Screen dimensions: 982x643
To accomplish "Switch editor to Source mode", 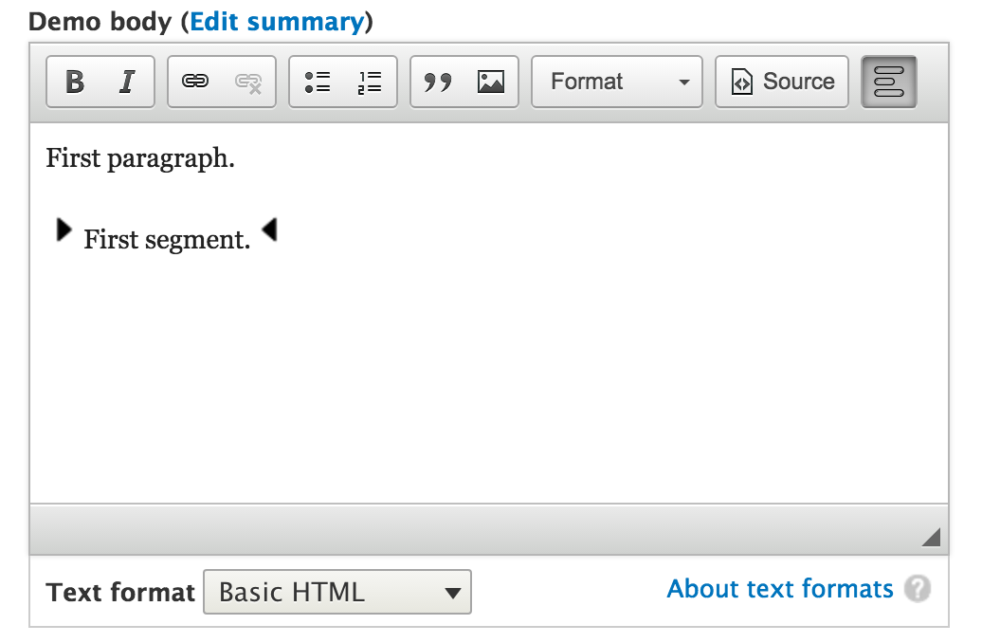I will pos(782,82).
